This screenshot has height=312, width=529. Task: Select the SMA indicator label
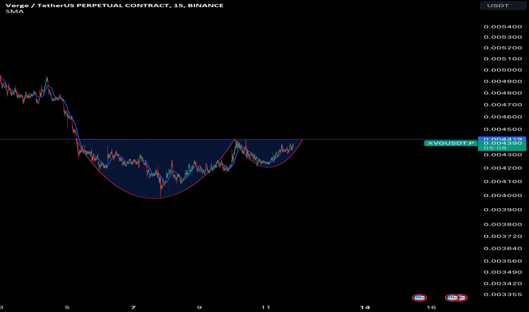tap(15, 11)
